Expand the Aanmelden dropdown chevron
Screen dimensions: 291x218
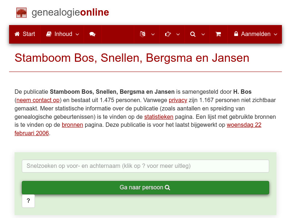275,34
